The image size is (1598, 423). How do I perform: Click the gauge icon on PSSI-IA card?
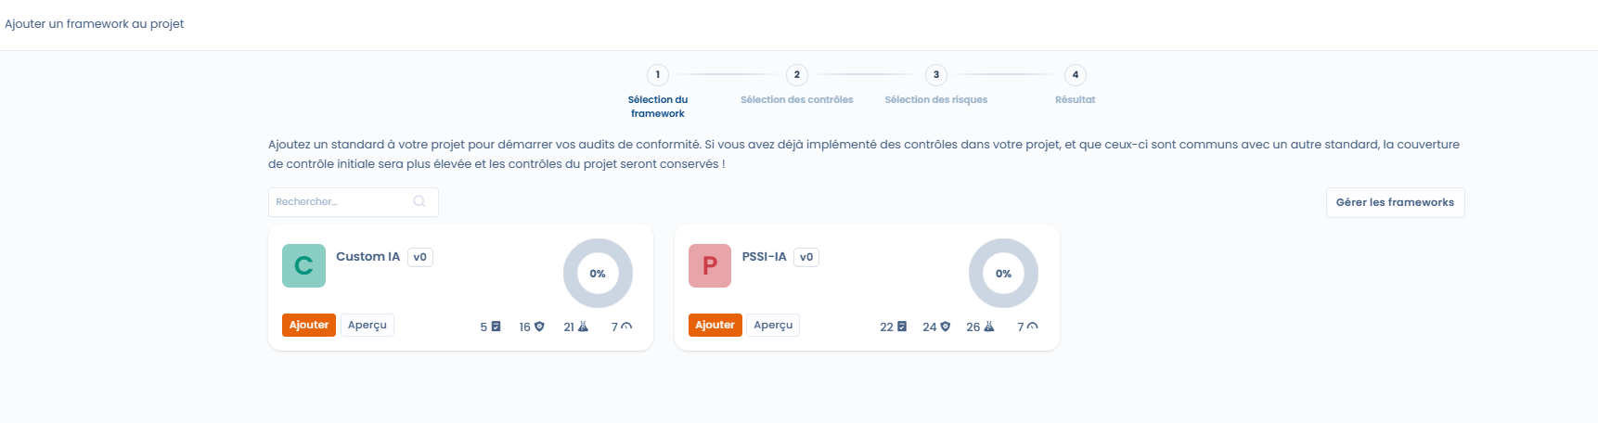[x=1033, y=327]
